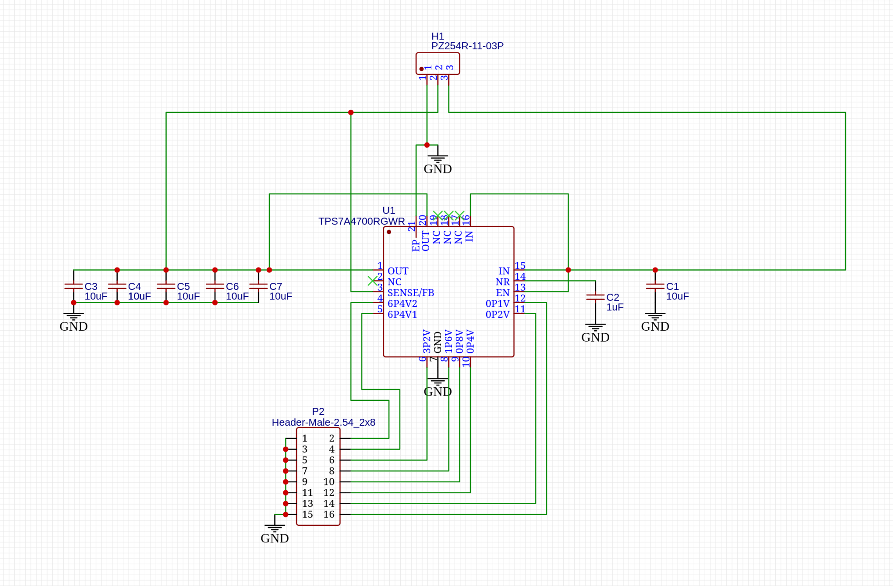The width and height of the screenshot is (893, 586).
Task: Click the 10uF value of C3
Action: pyautogui.click(x=96, y=296)
